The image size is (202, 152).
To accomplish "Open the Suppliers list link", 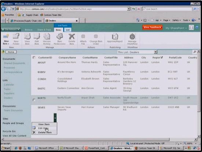I will tap(9, 93).
